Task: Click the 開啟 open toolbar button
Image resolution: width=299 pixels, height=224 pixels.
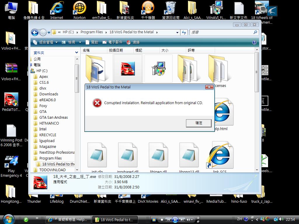Action: 92,42
